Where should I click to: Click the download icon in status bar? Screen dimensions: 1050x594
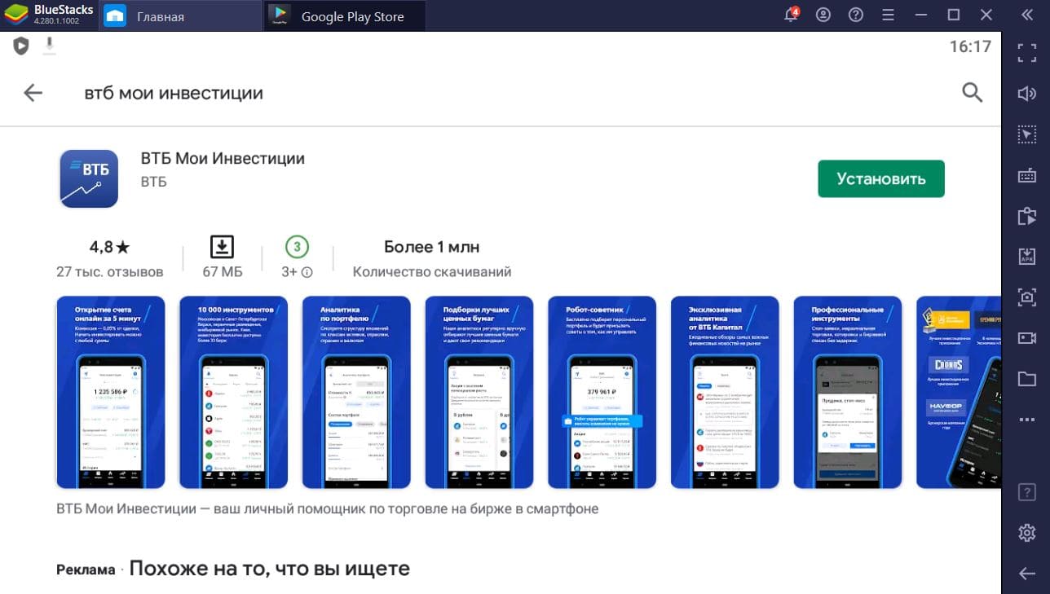coord(49,46)
